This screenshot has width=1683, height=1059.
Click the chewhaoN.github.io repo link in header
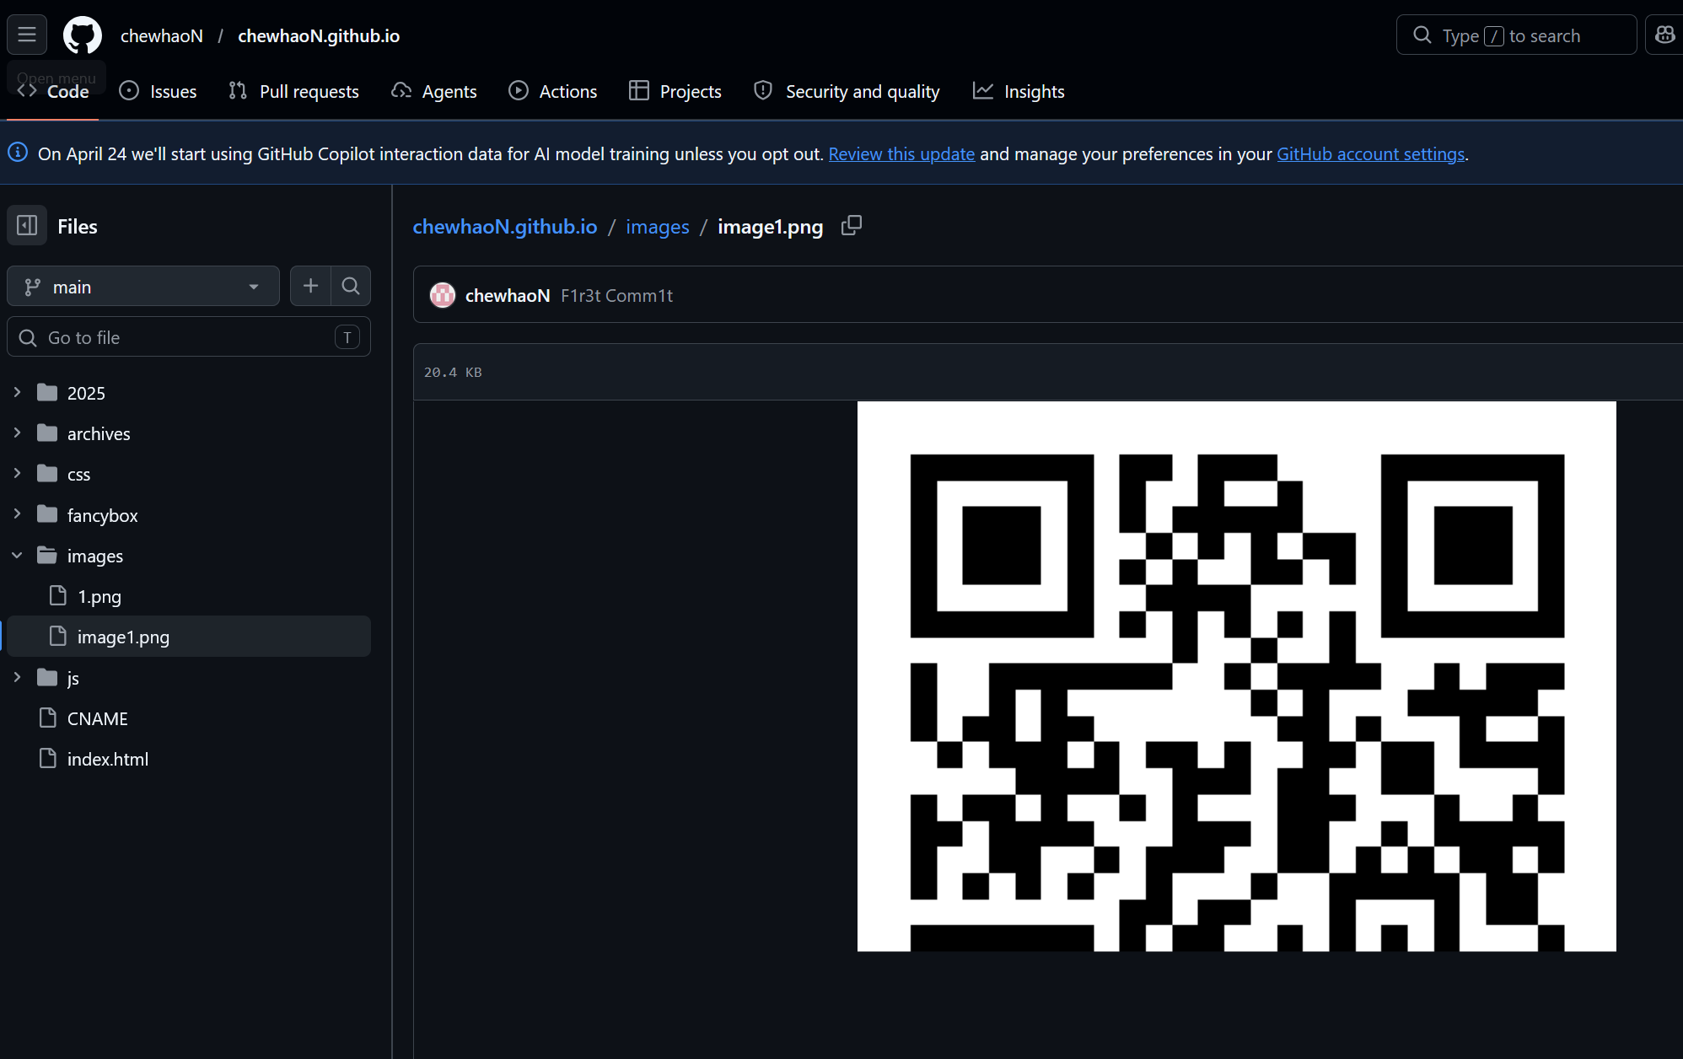pyautogui.click(x=319, y=35)
